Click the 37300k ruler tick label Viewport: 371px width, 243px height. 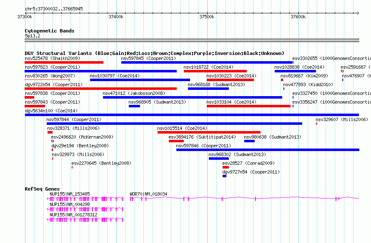pyautogui.click(x=25, y=17)
